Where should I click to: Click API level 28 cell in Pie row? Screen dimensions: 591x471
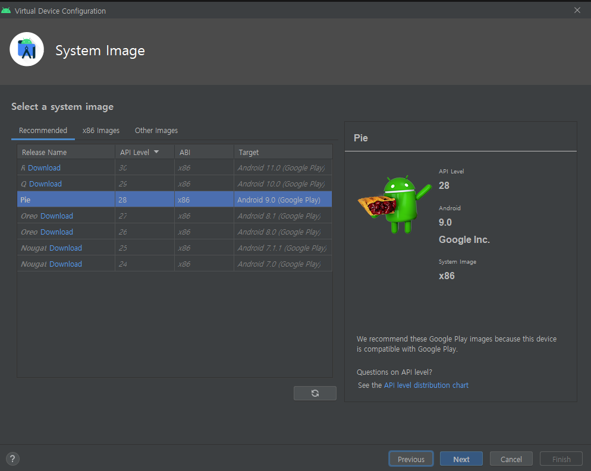tap(144, 200)
